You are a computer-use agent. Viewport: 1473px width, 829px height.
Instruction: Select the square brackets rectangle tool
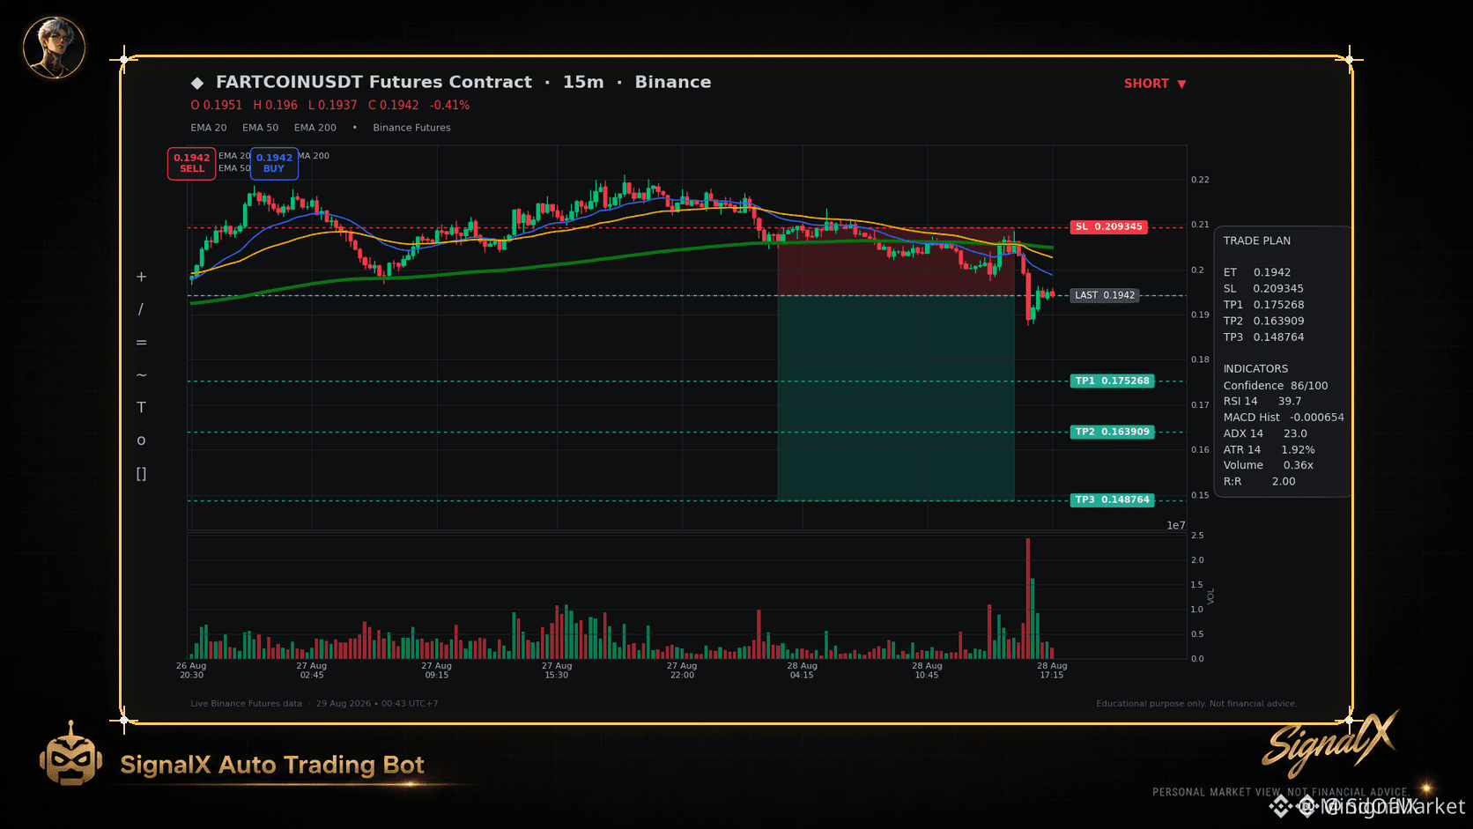141,473
